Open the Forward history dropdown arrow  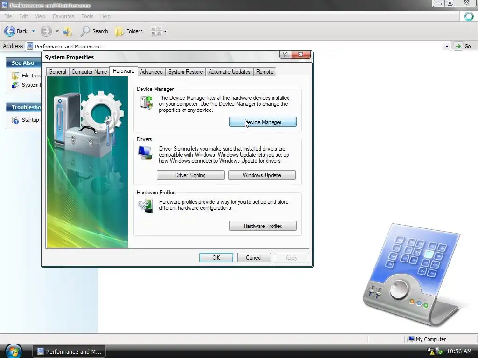click(57, 31)
